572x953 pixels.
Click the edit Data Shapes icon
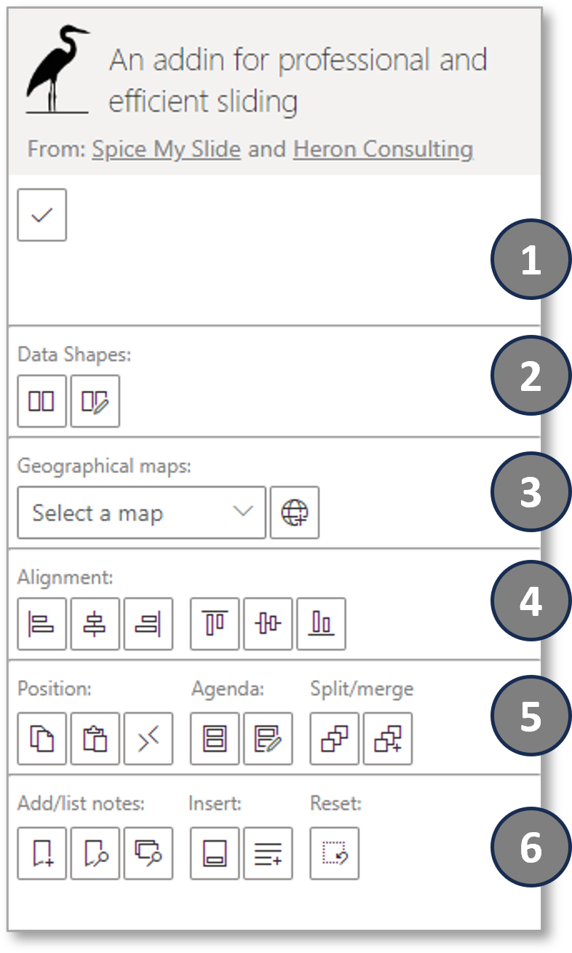[95, 401]
